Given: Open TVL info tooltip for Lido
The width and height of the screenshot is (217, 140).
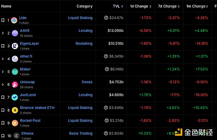Looking at the screenshot, I should click(106, 18).
